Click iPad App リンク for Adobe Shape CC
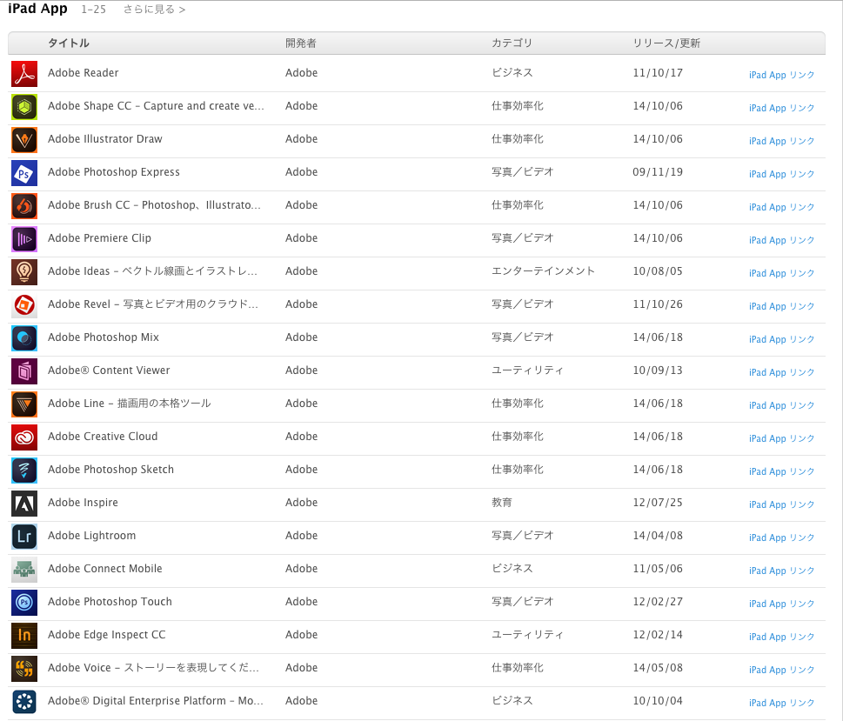This screenshot has width=843, height=721. (x=782, y=108)
